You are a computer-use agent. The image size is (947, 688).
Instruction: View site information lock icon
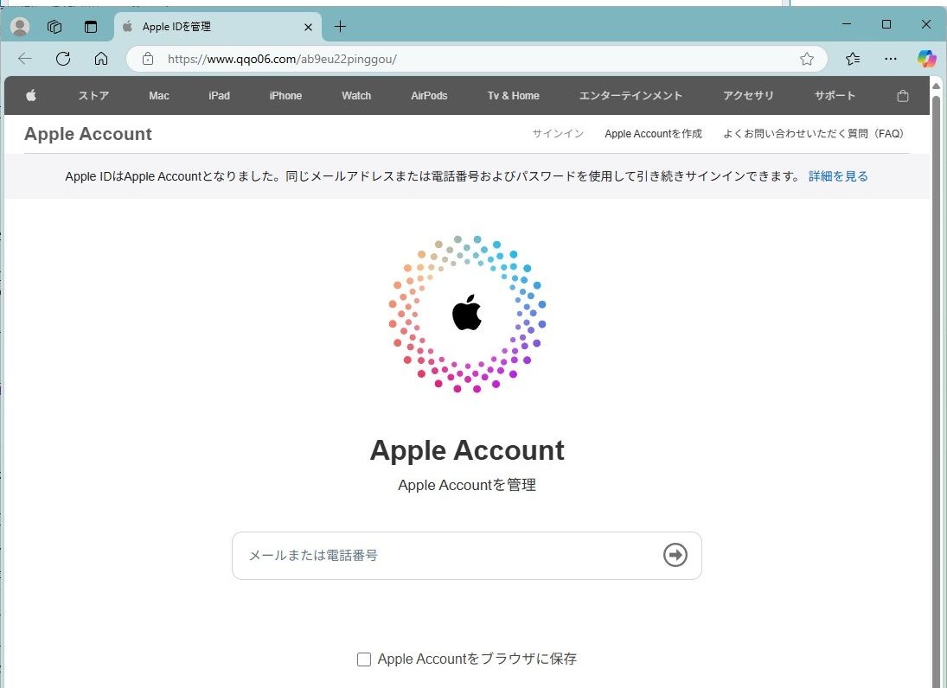pos(148,59)
